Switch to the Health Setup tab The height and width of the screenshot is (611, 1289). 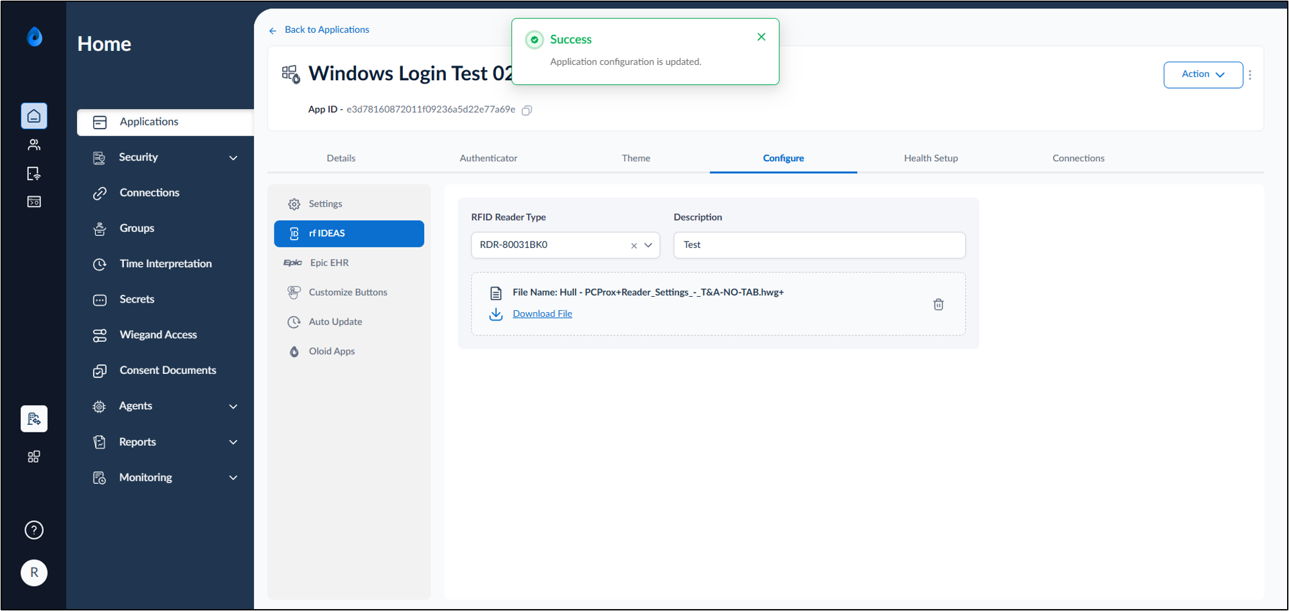(x=931, y=158)
